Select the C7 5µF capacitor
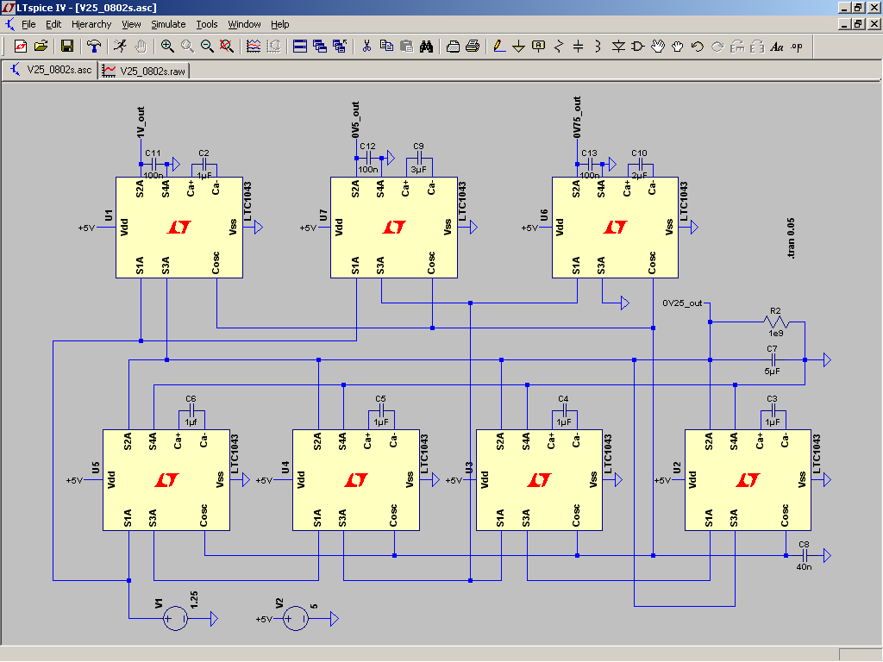Viewport: 883px width, 662px height. pyautogui.click(x=773, y=359)
